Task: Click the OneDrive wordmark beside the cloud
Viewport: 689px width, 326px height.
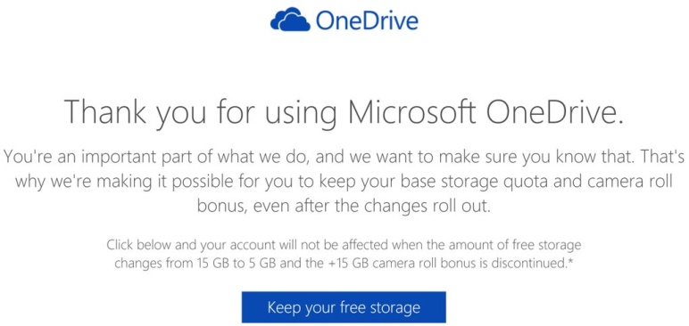Action: pyautogui.click(x=367, y=20)
